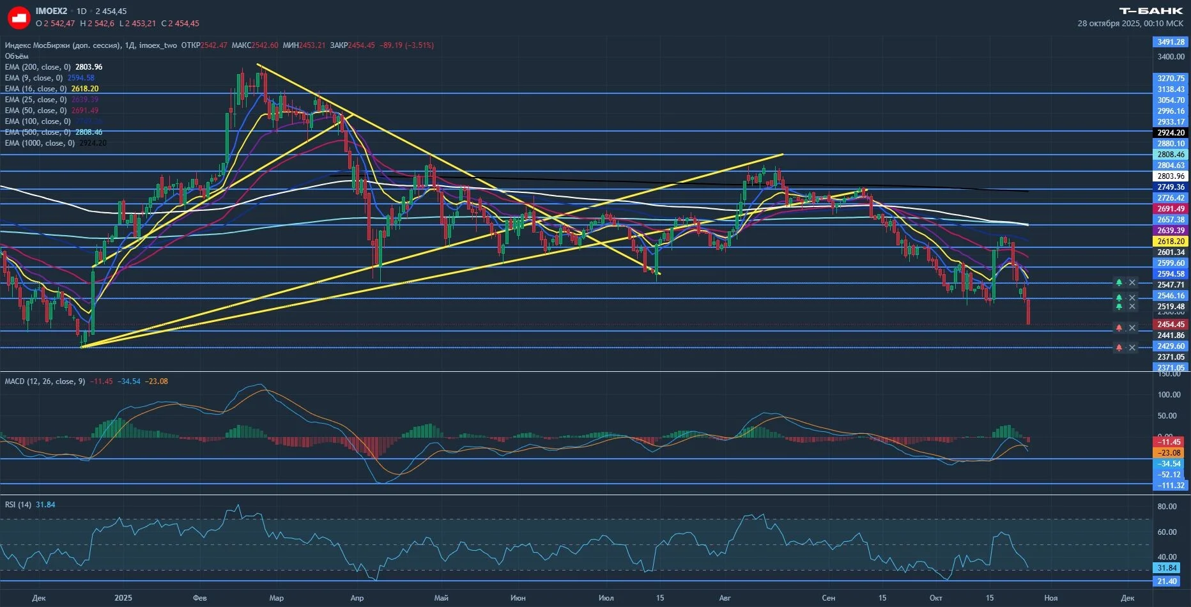Select the IMOEX2 ticker symbol
The image size is (1191, 607).
pos(51,12)
